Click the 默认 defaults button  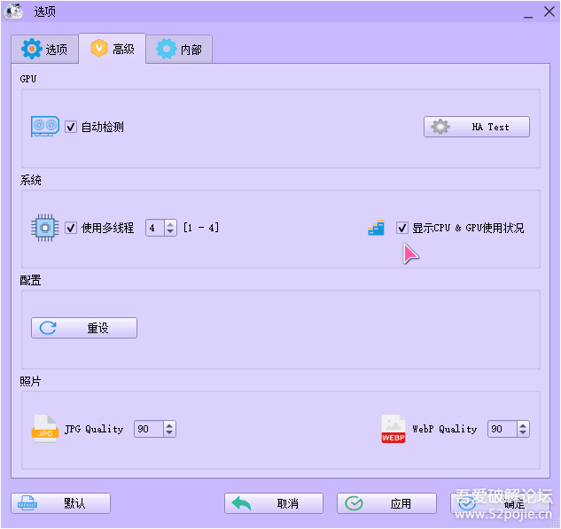pyautogui.click(x=60, y=503)
